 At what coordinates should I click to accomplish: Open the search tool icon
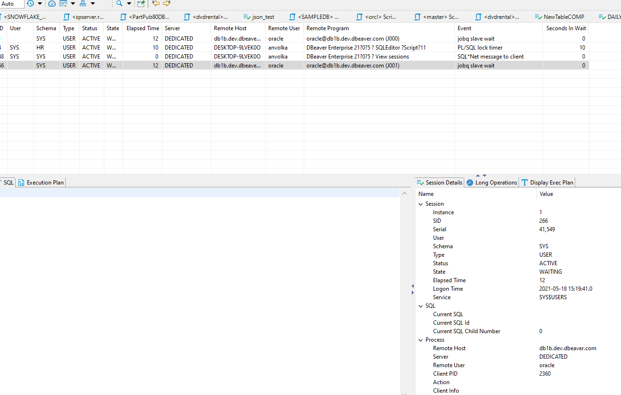(119, 4)
